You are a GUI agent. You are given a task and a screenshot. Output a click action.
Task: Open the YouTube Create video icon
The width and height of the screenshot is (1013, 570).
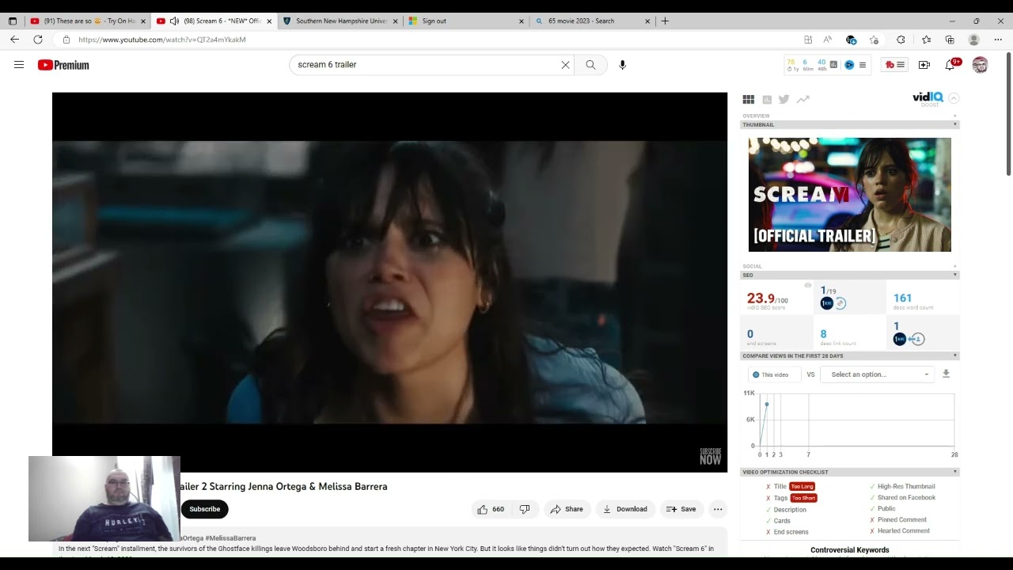click(924, 65)
